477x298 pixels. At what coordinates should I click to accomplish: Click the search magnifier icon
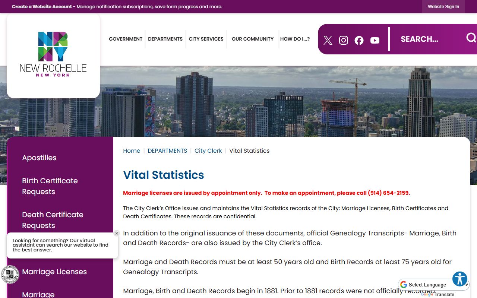[471, 38]
